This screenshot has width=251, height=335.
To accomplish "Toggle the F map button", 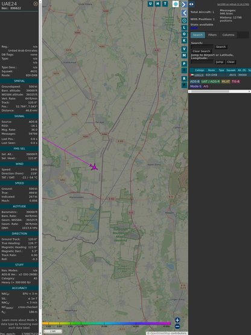I will (x=184, y=85).
